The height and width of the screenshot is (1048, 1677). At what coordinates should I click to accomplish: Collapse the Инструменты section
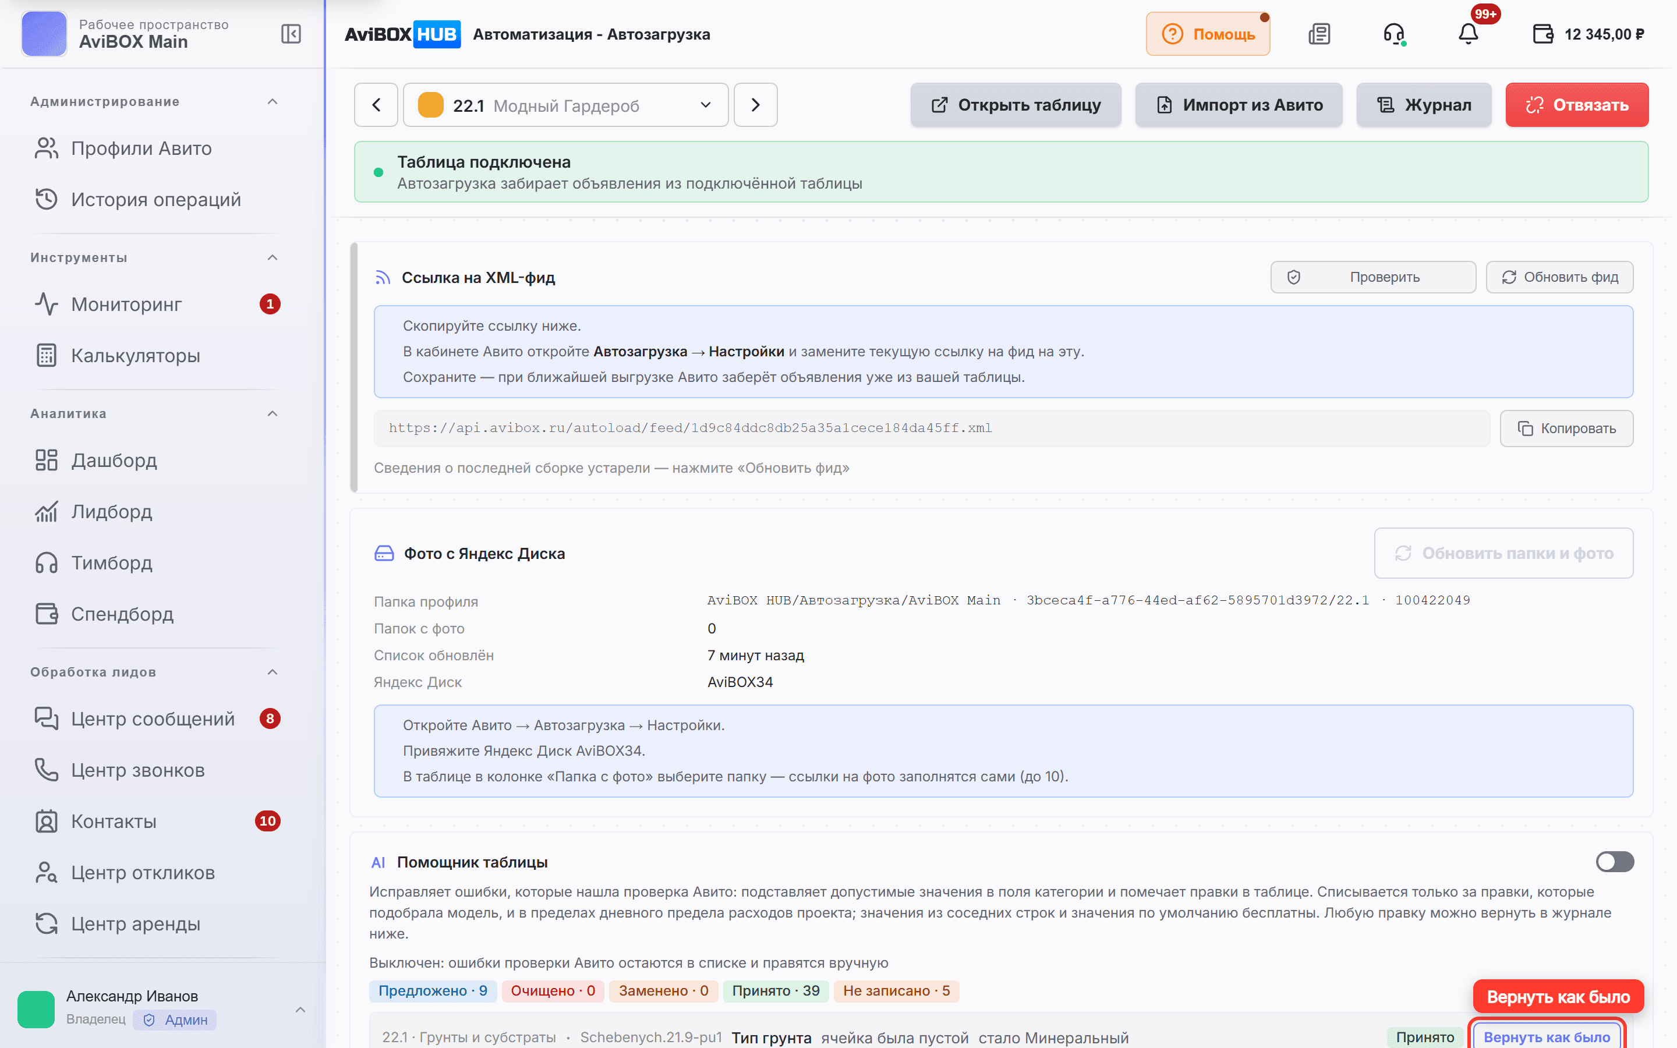(x=273, y=258)
